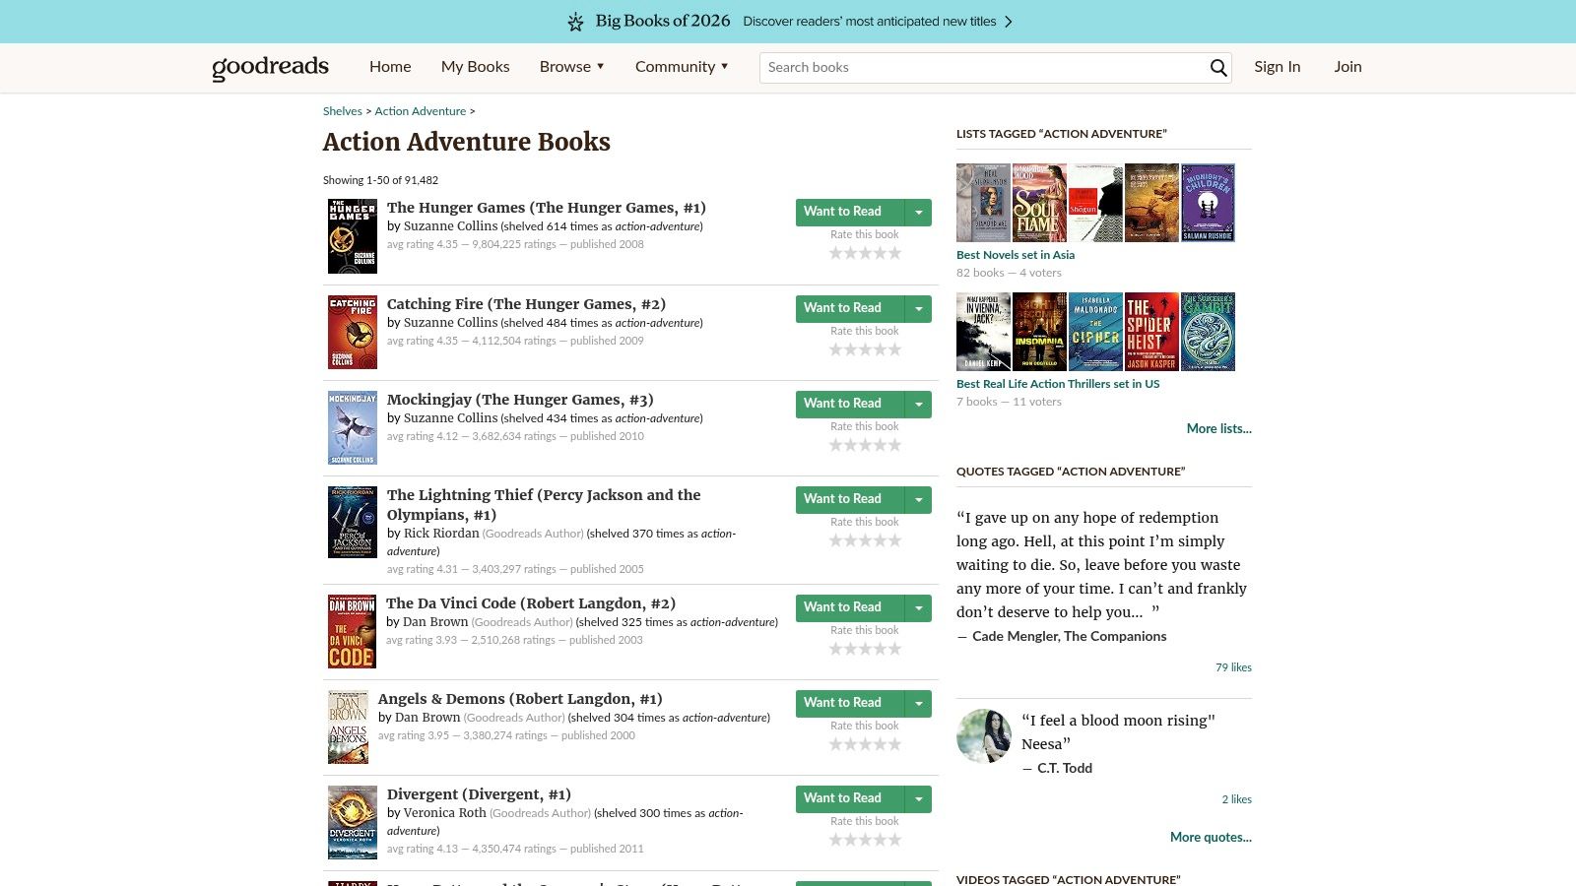
Task: Give The Hunger Games a five-star rating
Action: (x=892, y=253)
